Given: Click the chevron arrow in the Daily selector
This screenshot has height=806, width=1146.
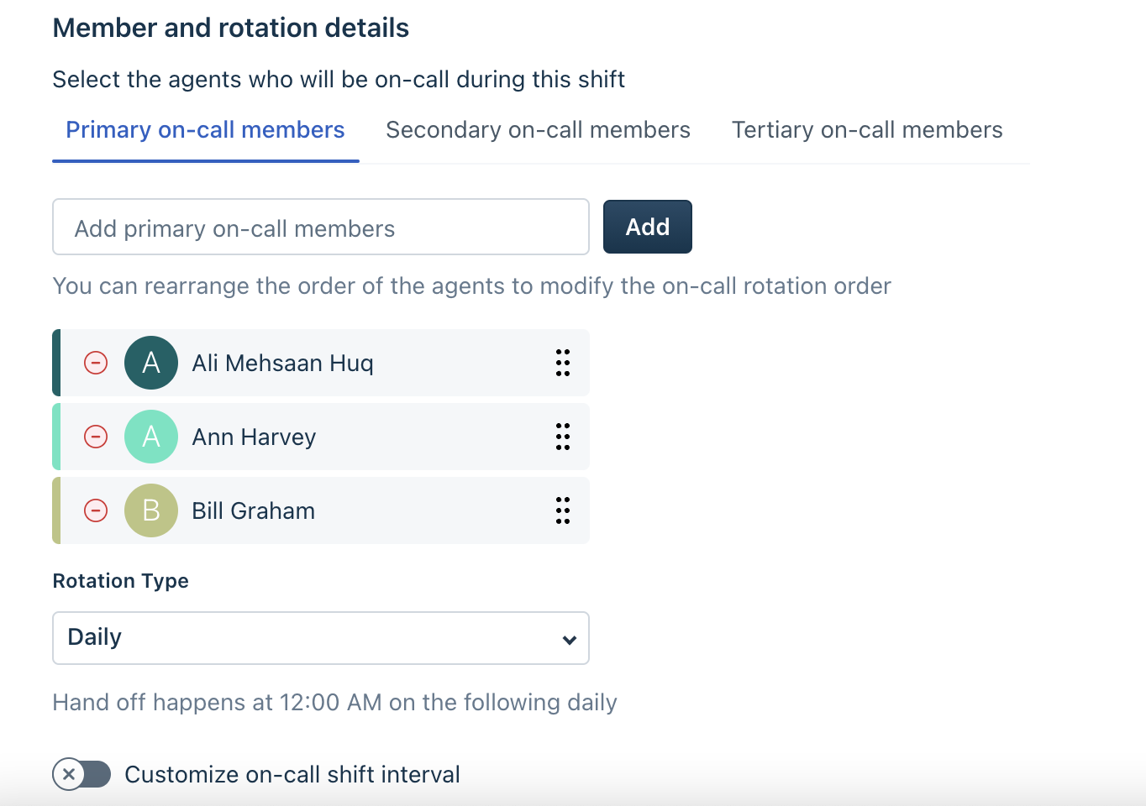Looking at the screenshot, I should point(570,640).
